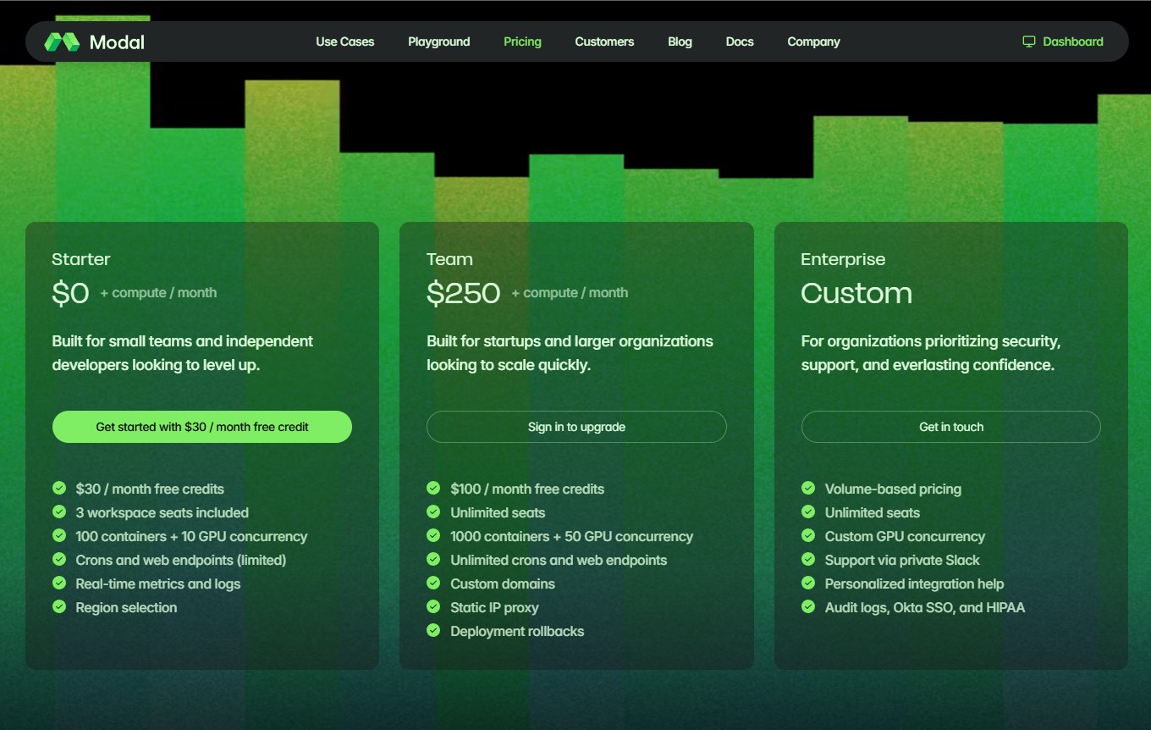Image resolution: width=1151 pixels, height=730 pixels.
Task: Click checkmark icon beside $30 / month free credits
Action: (x=59, y=488)
